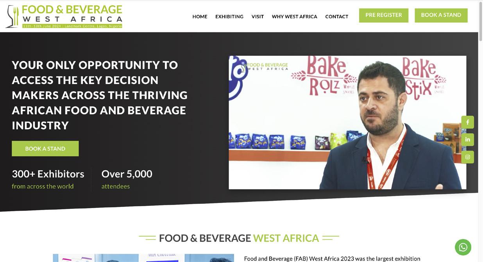Open the Facebook social sidebar icon
Screen dimensions: 483x262
coord(467,122)
